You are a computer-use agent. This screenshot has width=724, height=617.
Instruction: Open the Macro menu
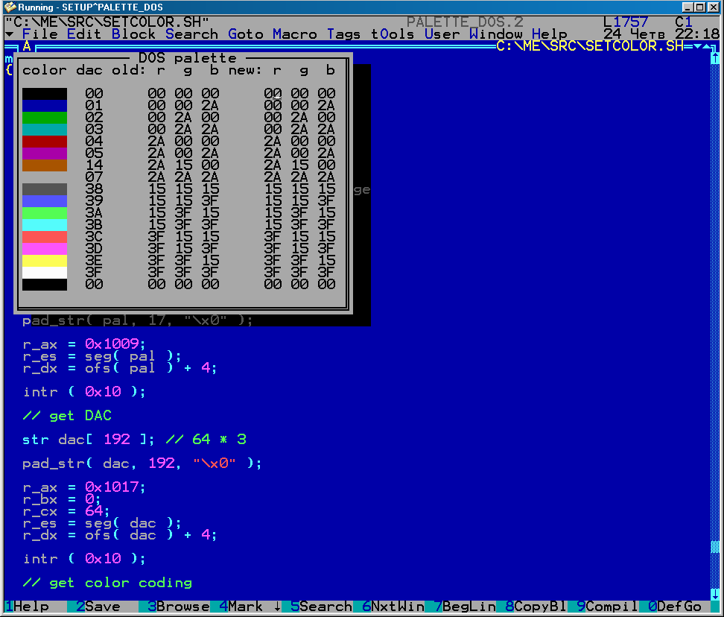click(293, 34)
